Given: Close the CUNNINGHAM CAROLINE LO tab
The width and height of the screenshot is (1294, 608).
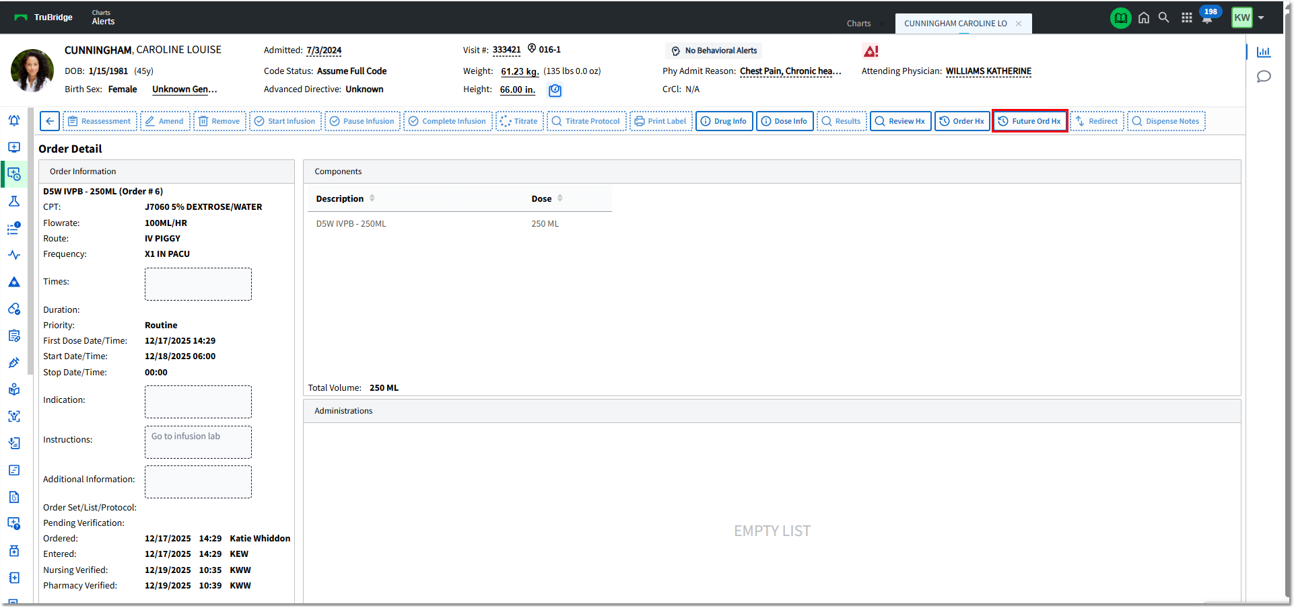Looking at the screenshot, I should (1019, 24).
